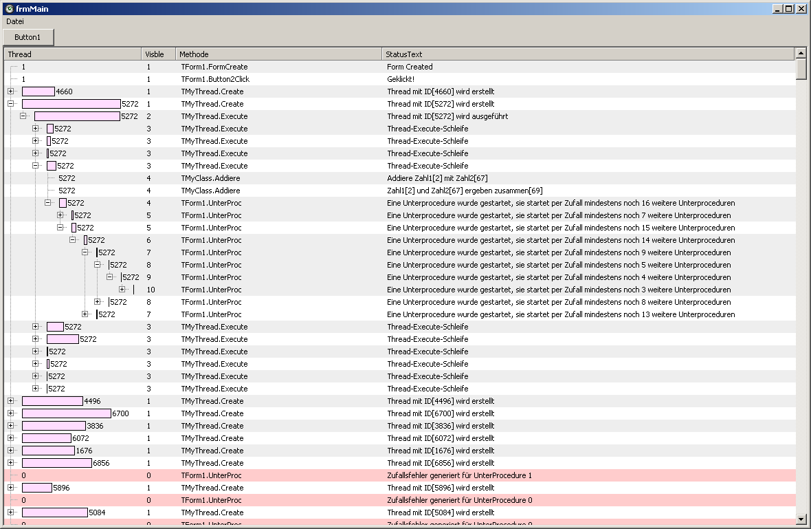Expand thread 5896 node
811x529 pixels.
point(11,488)
